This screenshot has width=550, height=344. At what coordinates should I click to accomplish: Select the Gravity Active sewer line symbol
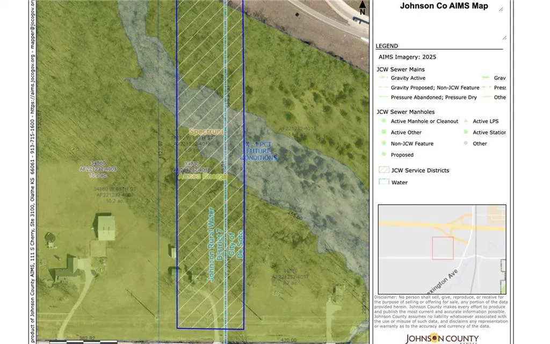(x=382, y=77)
